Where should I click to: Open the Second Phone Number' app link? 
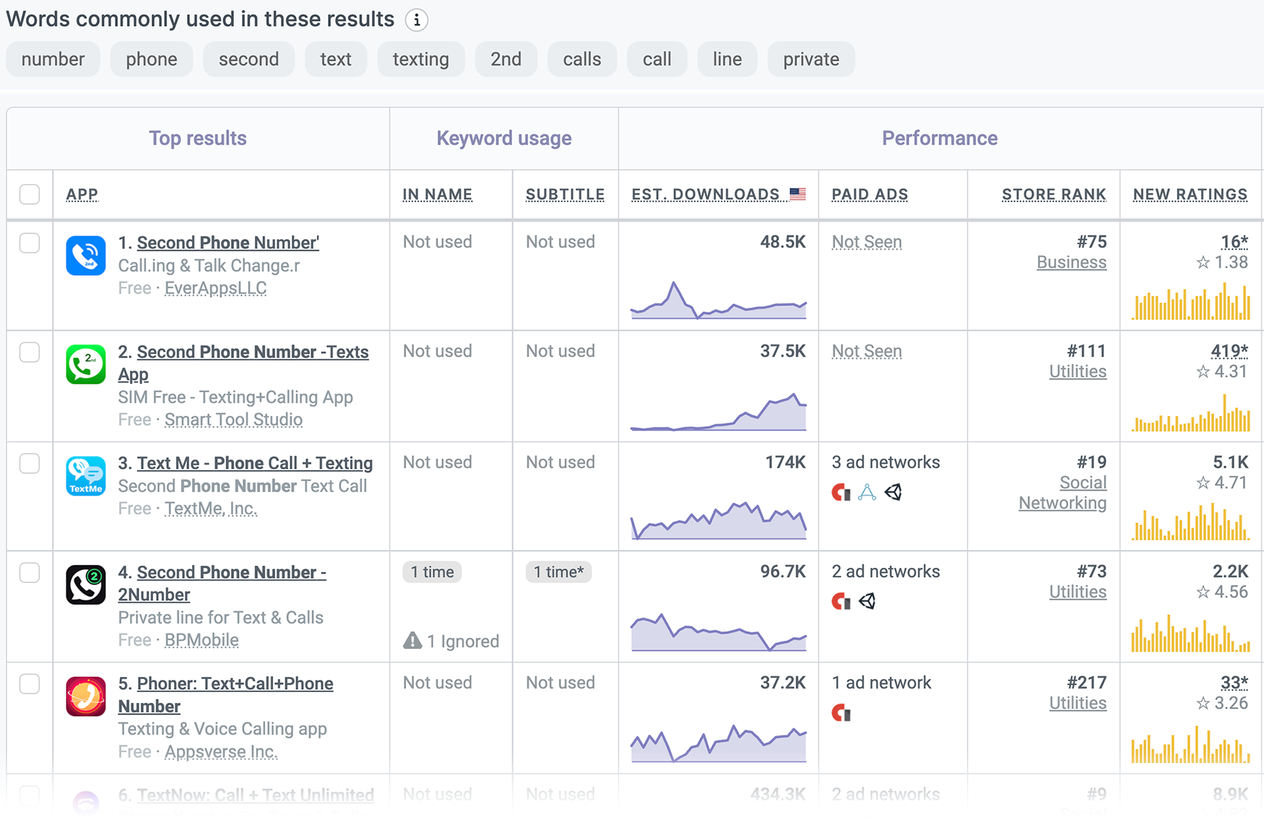tap(228, 243)
